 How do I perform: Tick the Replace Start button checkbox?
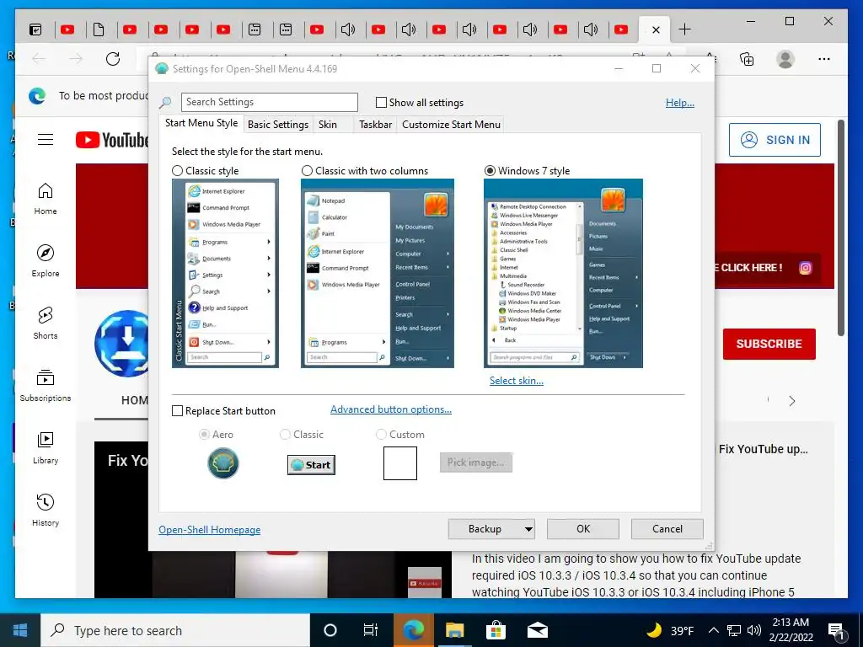(x=177, y=411)
